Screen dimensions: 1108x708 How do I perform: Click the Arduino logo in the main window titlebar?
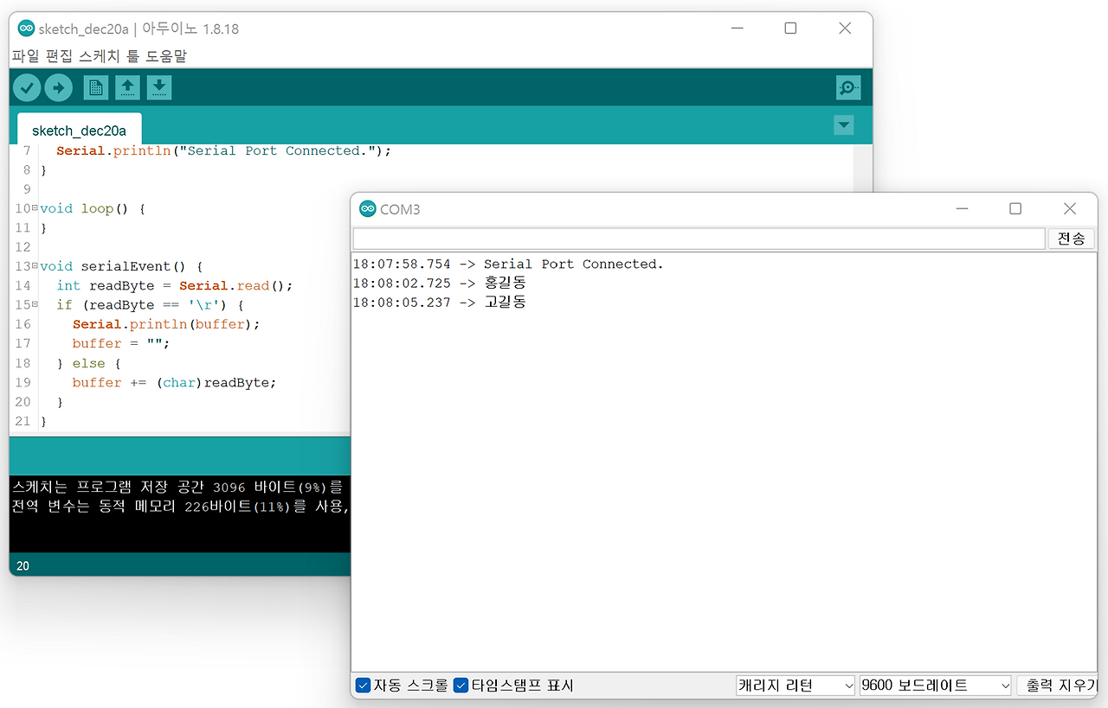point(26,28)
